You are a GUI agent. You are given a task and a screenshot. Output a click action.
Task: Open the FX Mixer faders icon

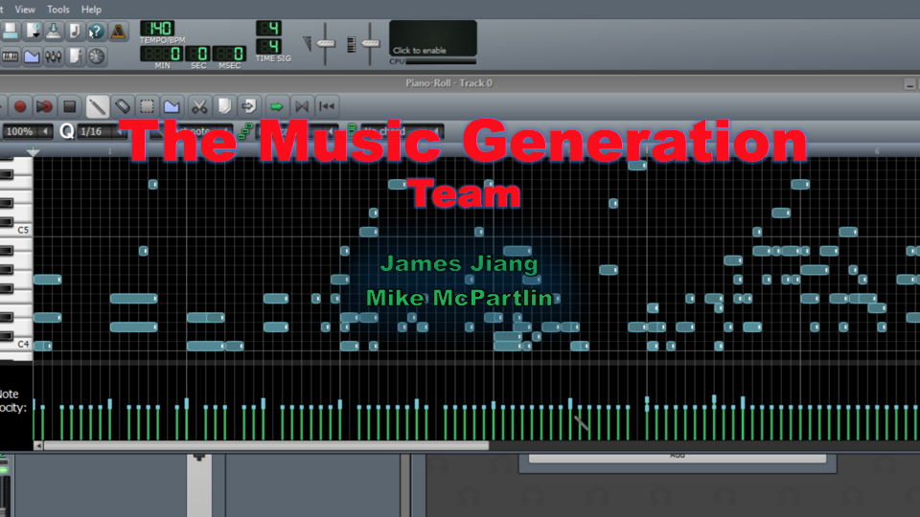[54, 56]
